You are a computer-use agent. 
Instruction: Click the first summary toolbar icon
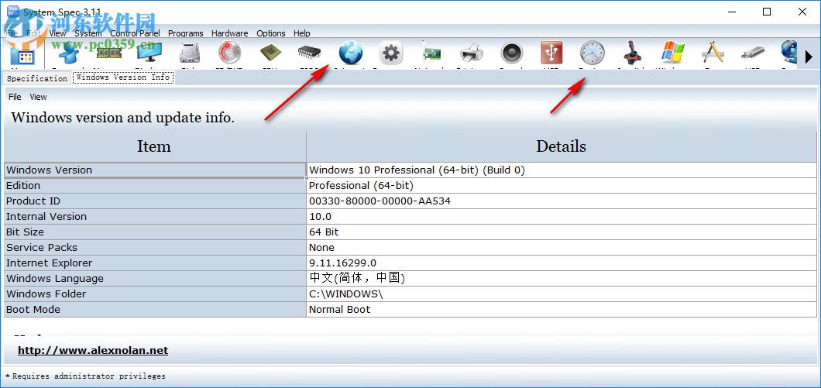22,57
